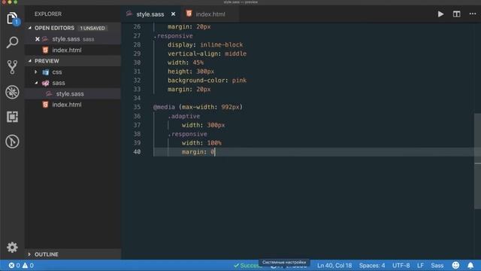Click the 1 Unsaved badge
Image resolution: width=481 pixels, height=271 pixels.
(x=92, y=28)
